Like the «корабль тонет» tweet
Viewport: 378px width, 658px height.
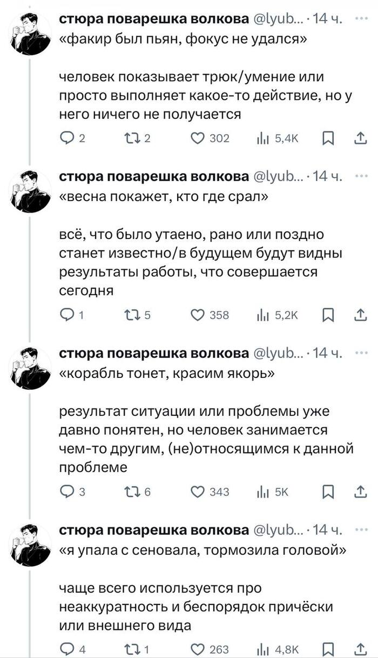tap(199, 491)
